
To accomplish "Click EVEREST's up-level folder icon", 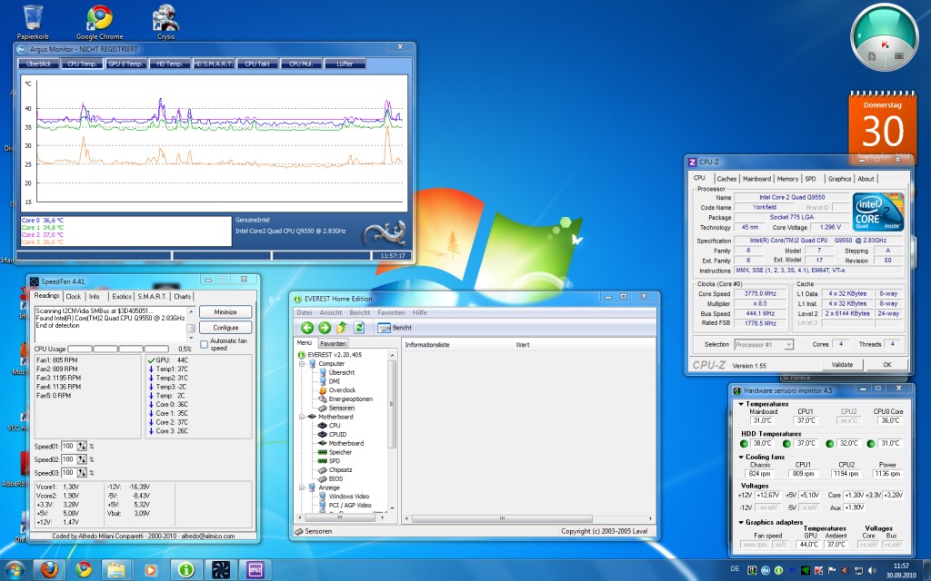I will [x=342, y=327].
